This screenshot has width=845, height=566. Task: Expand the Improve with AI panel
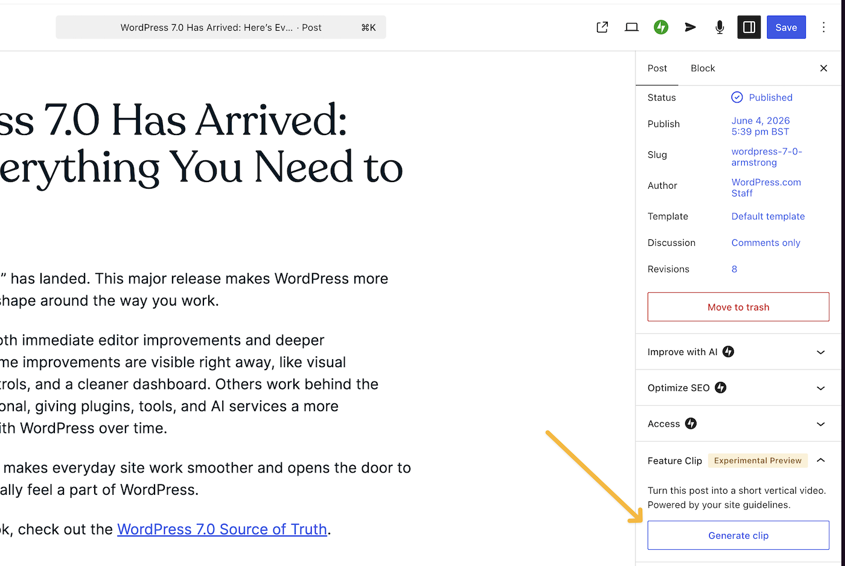(738, 352)
